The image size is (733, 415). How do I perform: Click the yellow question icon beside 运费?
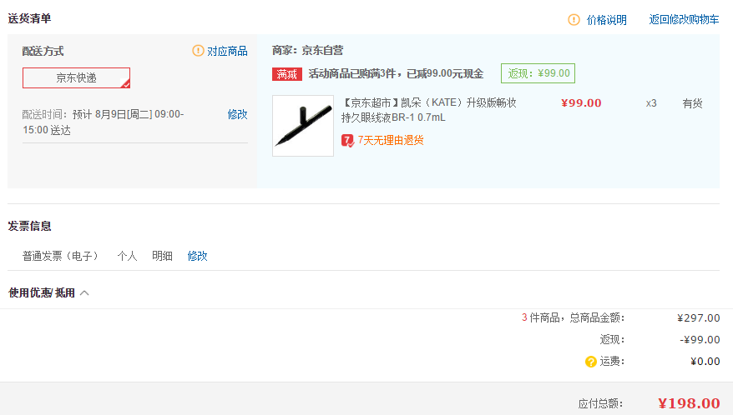tap(591, 362)
